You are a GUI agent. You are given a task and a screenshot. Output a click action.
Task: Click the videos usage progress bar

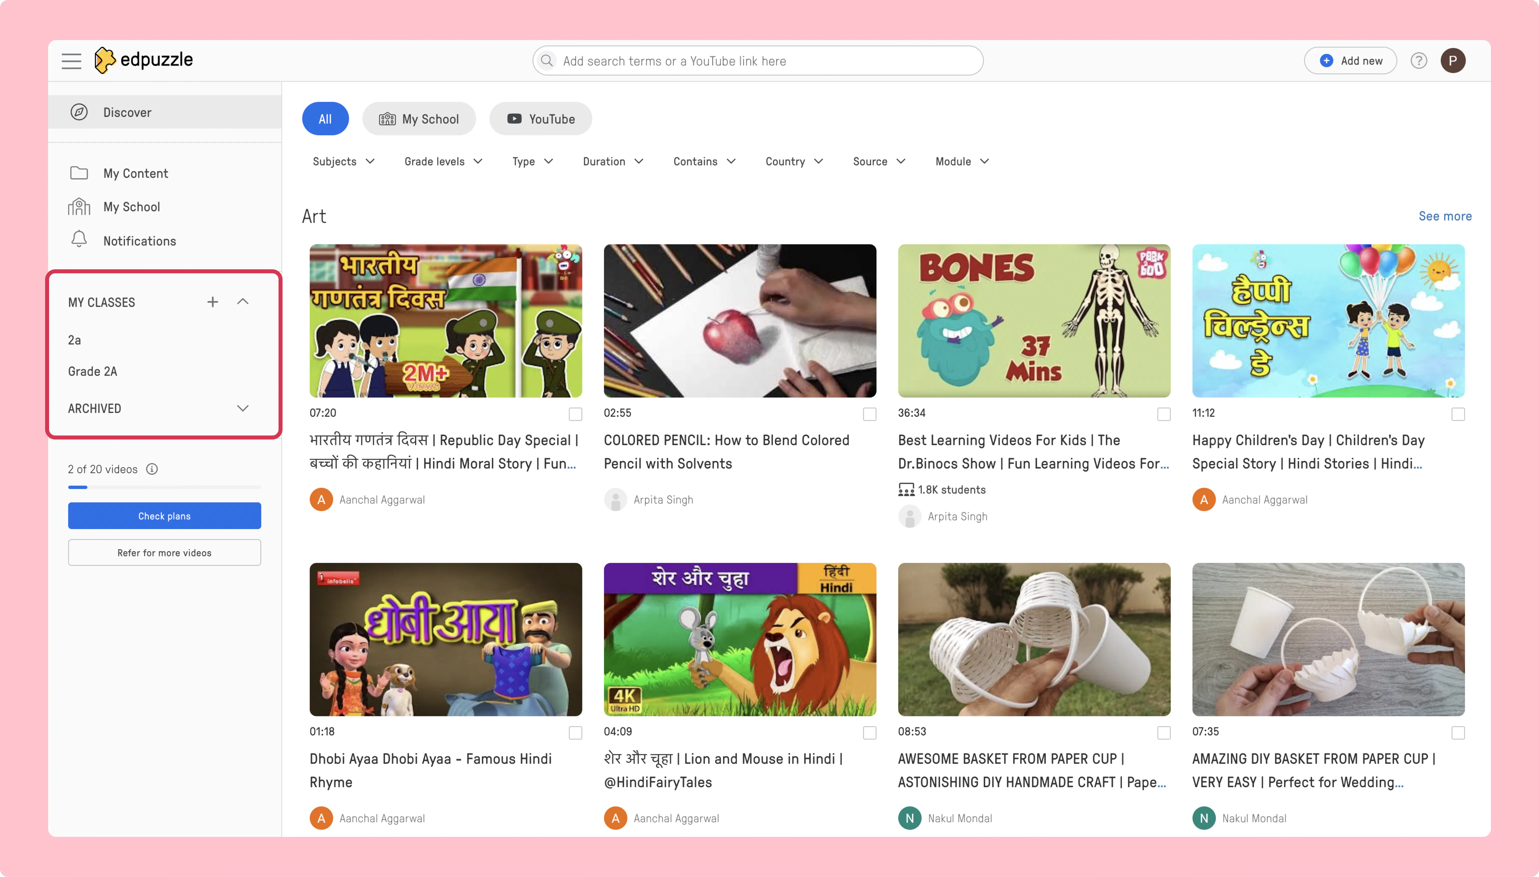click(x=165, y=487)
